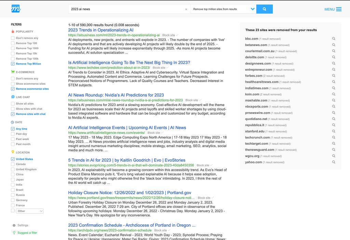This screenshot has width=350, height=240.
Task: Check the Remove Top 10k filter
Action: [x=13, y=53]
